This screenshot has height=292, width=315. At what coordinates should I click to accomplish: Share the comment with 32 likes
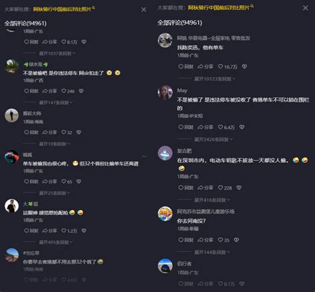point(50,132)
